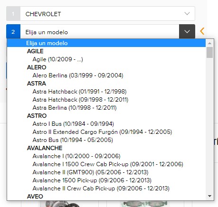This screenshot has width=218, height=207.
Task: Click the AVEO group heading
Action: pos(35,197)
